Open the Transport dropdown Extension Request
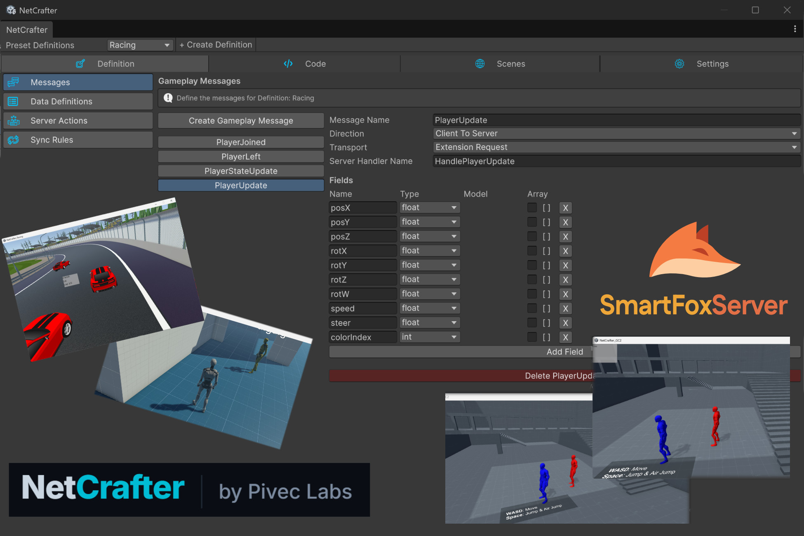The height and width of the screenshot is (536, 804). point(617,147)
